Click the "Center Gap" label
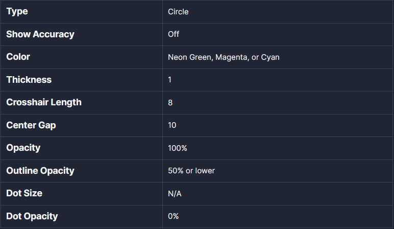 coord(31,125)
